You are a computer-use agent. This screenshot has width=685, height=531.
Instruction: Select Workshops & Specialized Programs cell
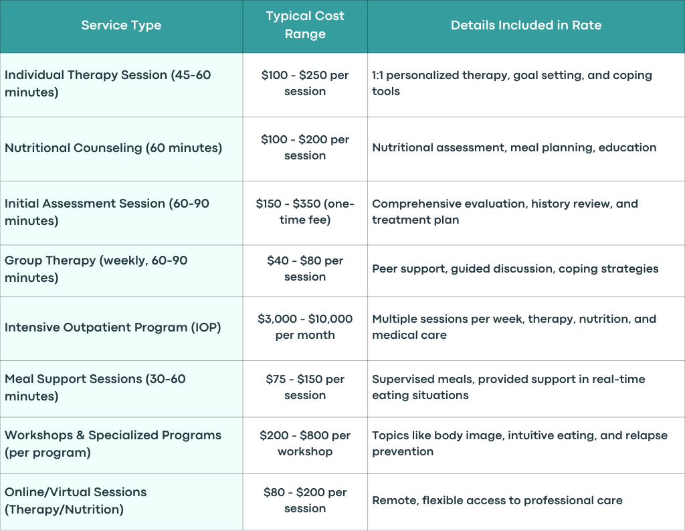tap(121, 445)
